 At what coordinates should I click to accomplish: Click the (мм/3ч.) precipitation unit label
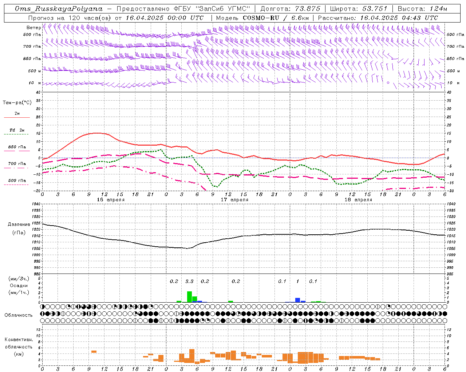coord(19,279)
